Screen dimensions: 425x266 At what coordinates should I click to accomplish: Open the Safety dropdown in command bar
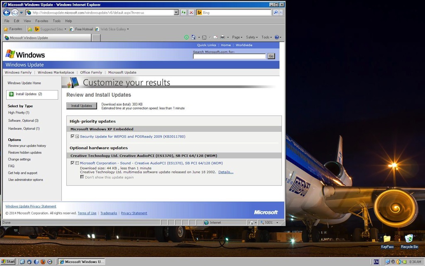252,37
